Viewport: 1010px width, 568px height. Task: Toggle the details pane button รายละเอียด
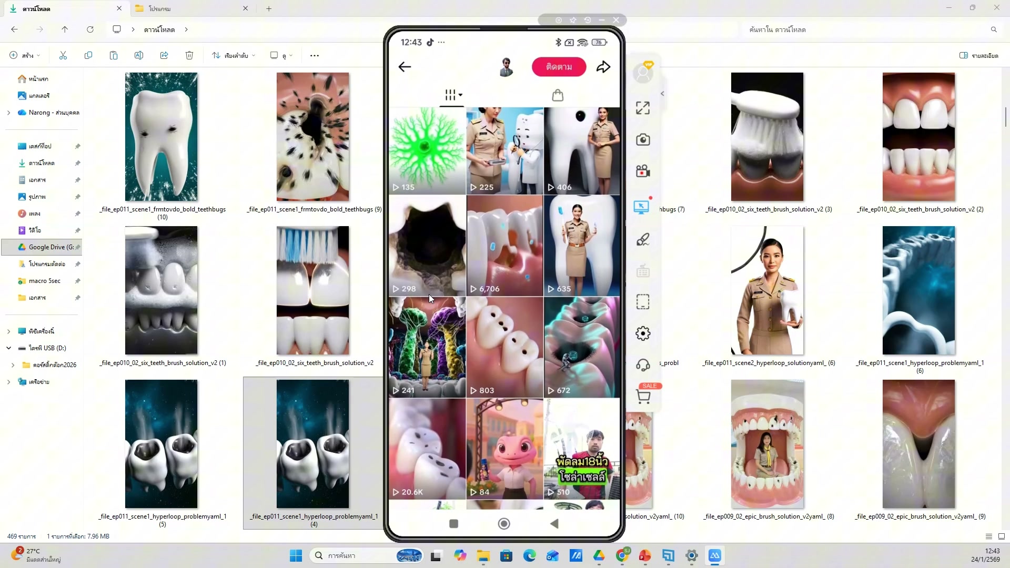pyautogui.click(x=978, y=55)
